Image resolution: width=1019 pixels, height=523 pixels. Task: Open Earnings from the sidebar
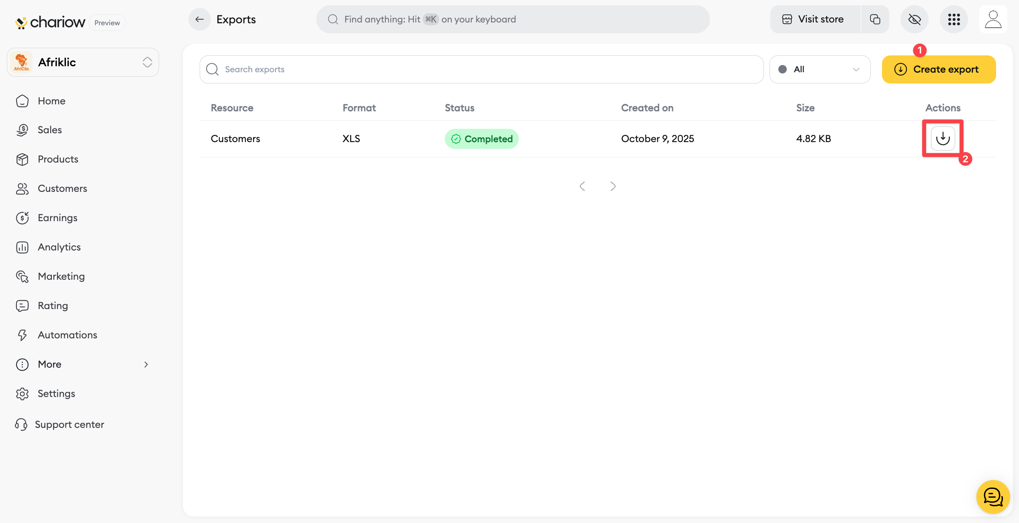coord(57,218)
